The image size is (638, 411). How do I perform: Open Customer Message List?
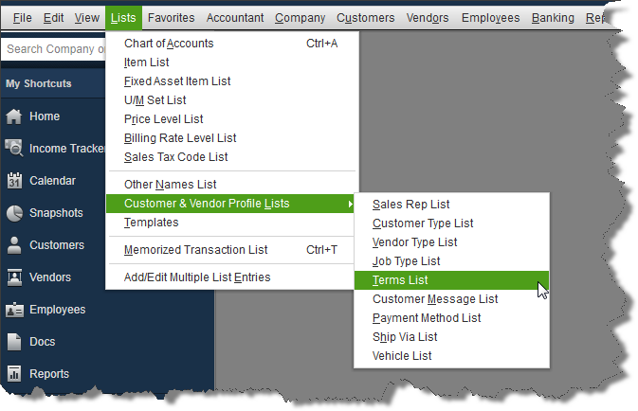tap(451, 299)
